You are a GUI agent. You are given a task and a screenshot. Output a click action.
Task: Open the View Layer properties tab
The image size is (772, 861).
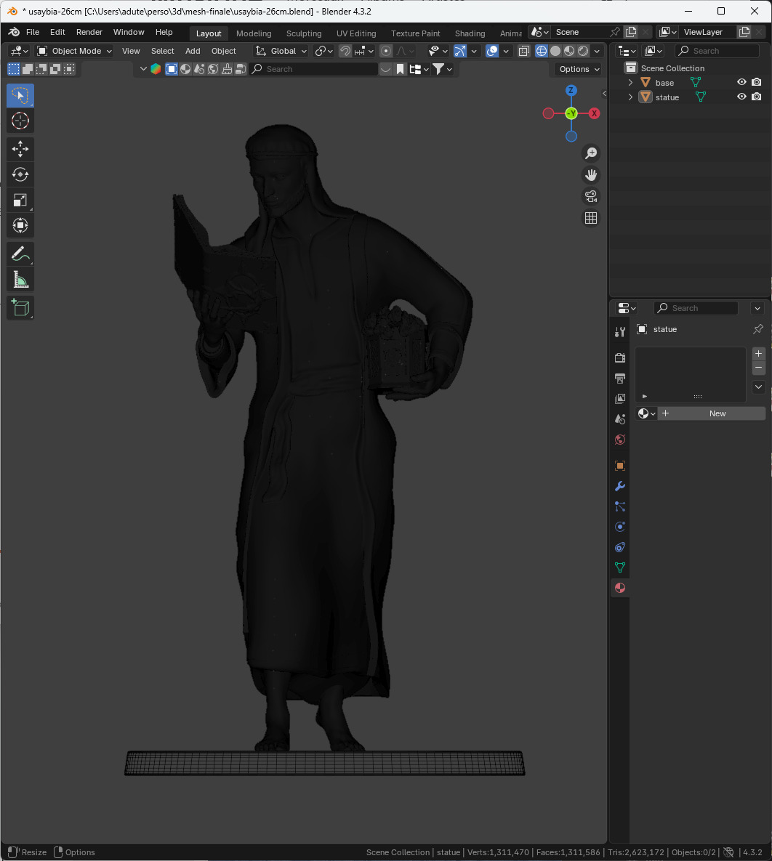pyautogui.click(x=620, y=399)
